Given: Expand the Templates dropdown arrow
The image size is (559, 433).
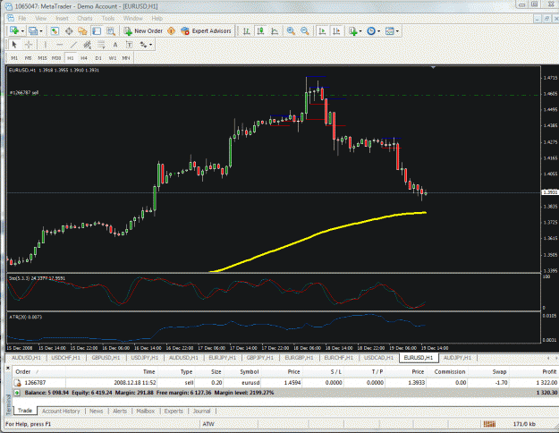Looking at the screenshot, I should 397,31.
